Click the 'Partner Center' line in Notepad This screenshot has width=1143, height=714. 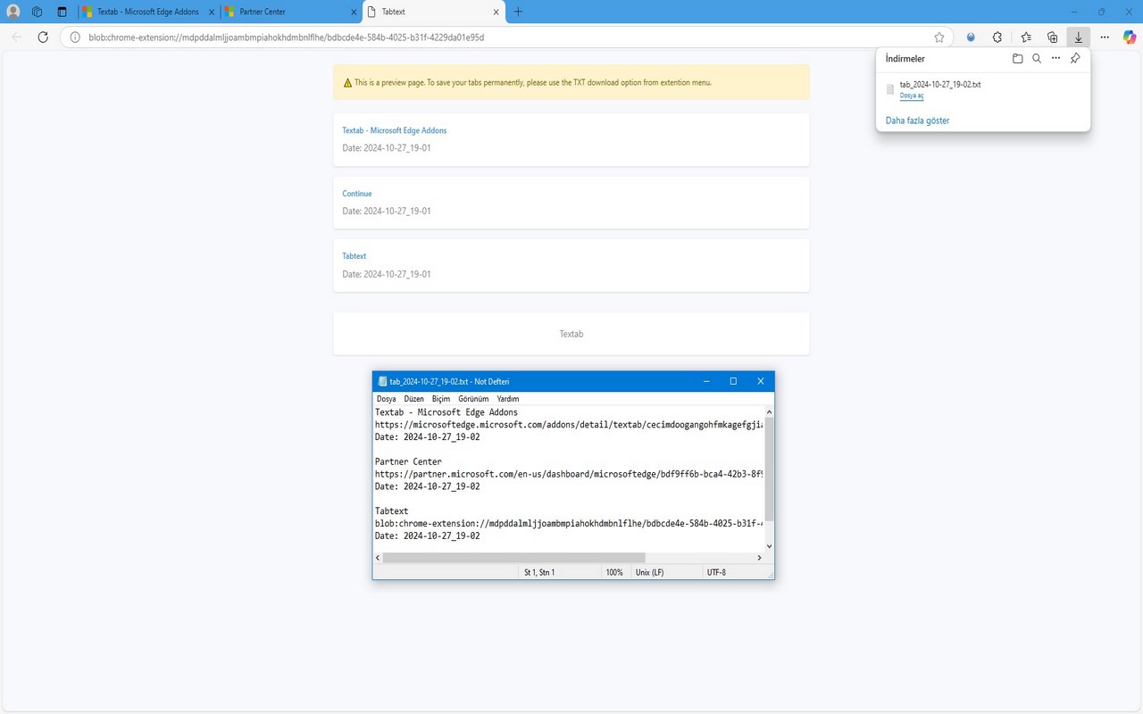(x=408, y=461)
